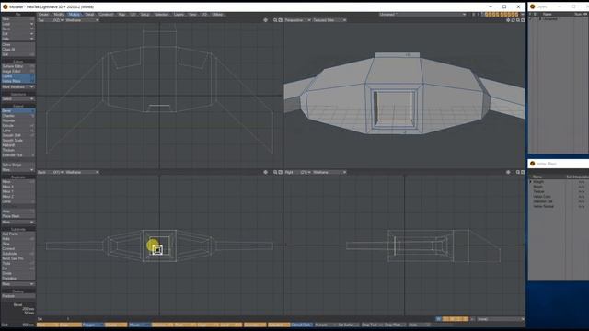Open the Select dropdown under Selection

(17, 99)
